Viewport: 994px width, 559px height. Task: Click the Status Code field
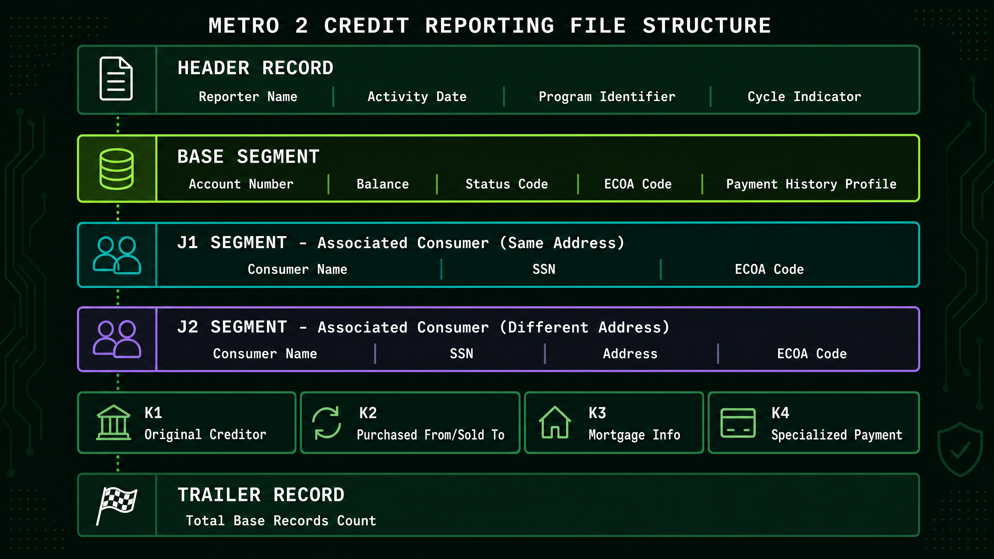(x=507, y=184)
